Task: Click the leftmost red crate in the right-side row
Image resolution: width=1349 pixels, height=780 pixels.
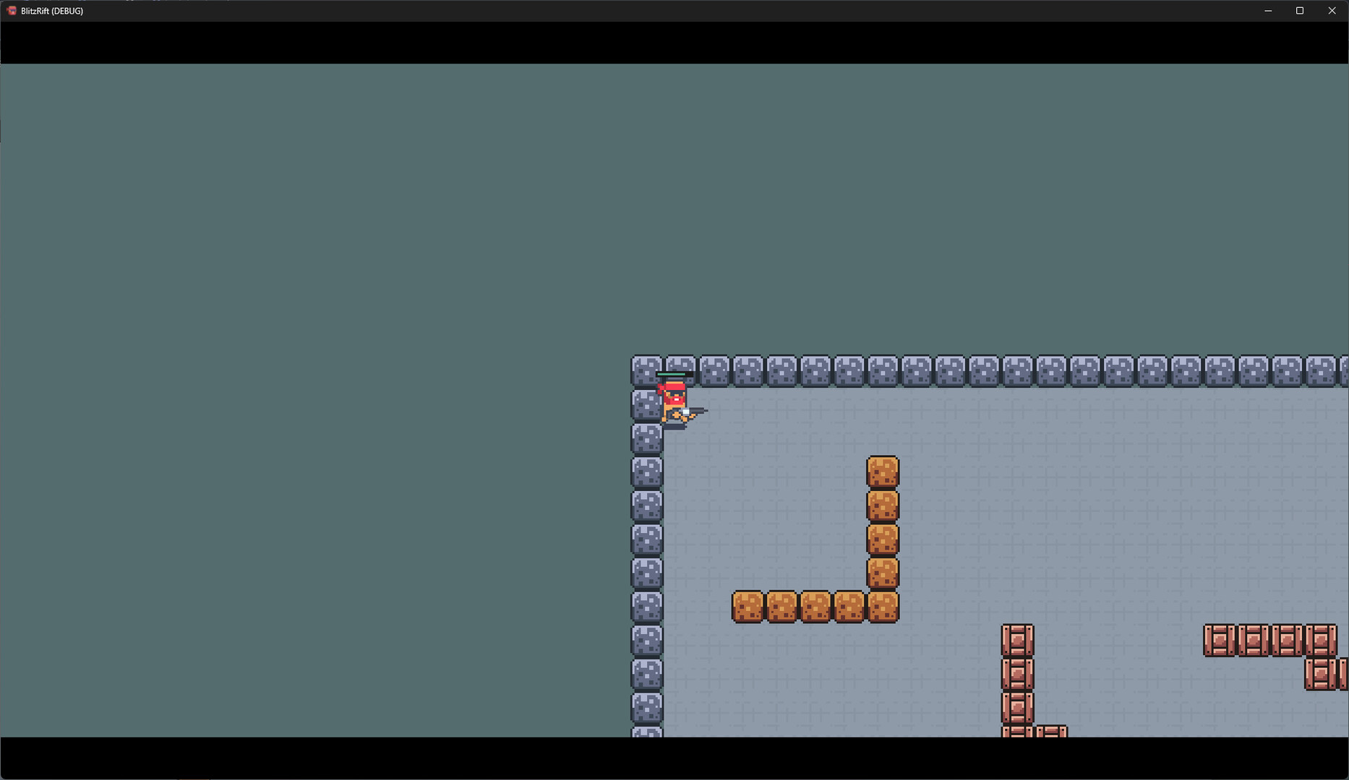Action: (1220, 641)
